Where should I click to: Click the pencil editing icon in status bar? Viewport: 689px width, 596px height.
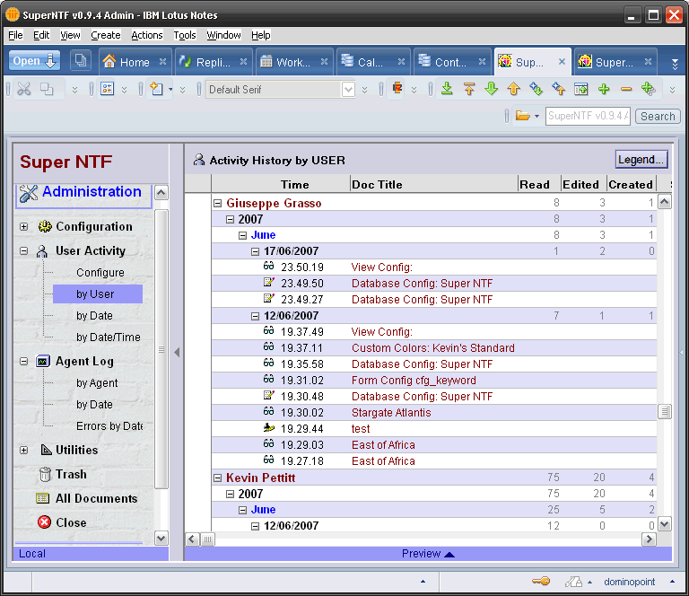(x=573, y=582)
